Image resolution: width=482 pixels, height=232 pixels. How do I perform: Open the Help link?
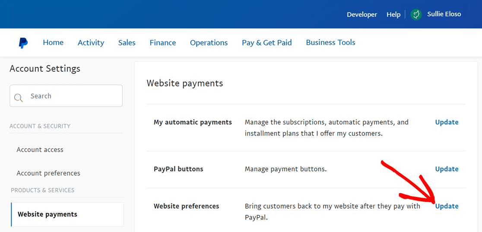tap(393, 14)
